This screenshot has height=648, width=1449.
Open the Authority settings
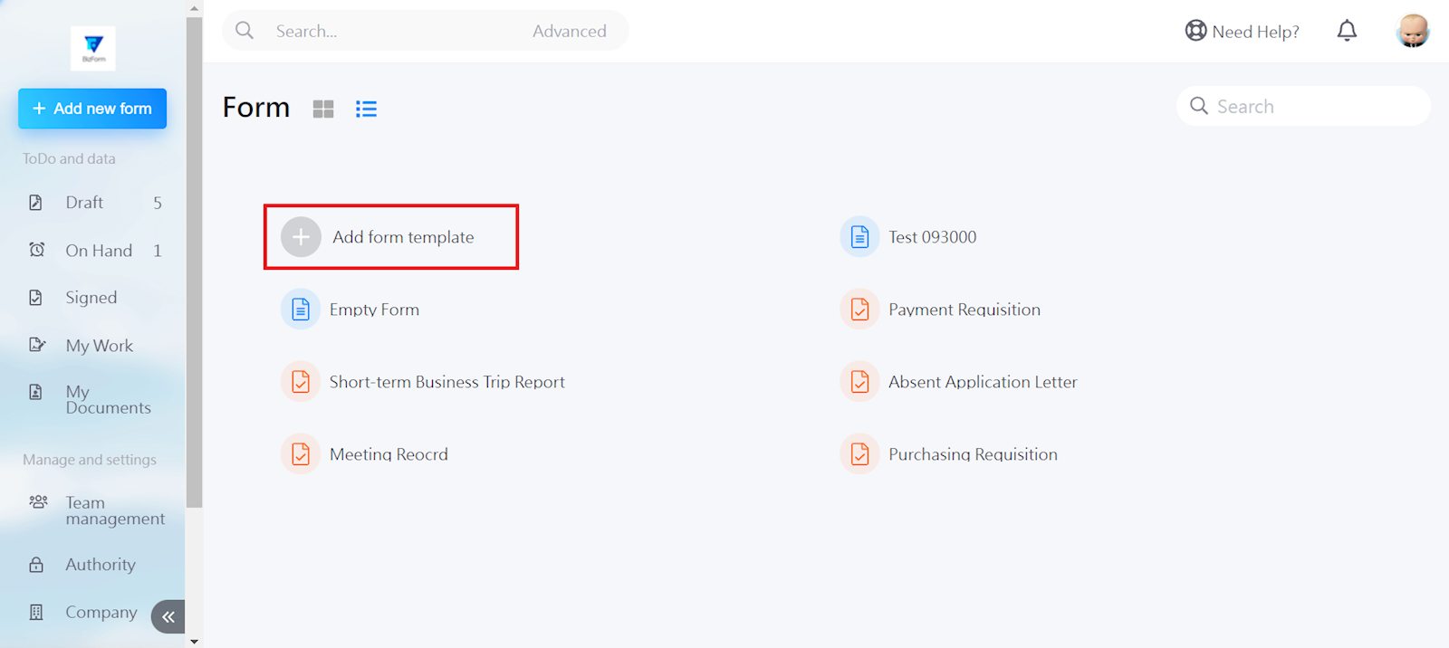(101, 565)
